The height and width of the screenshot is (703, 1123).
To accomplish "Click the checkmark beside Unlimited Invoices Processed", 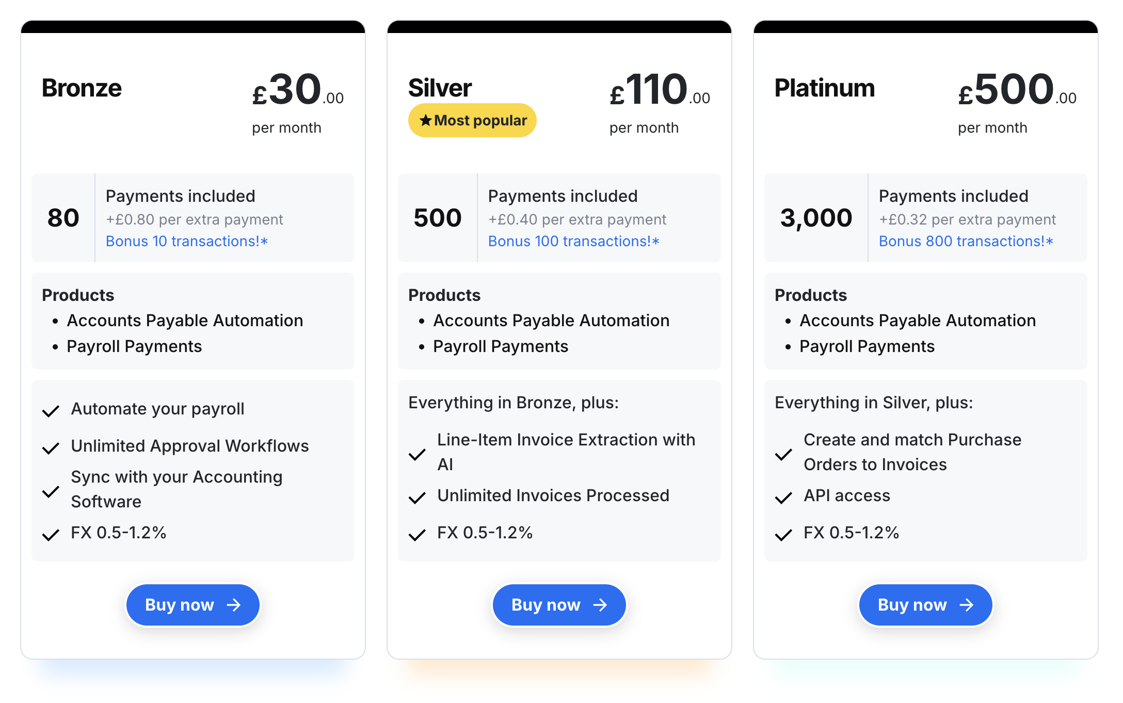I will coord(417,498).
